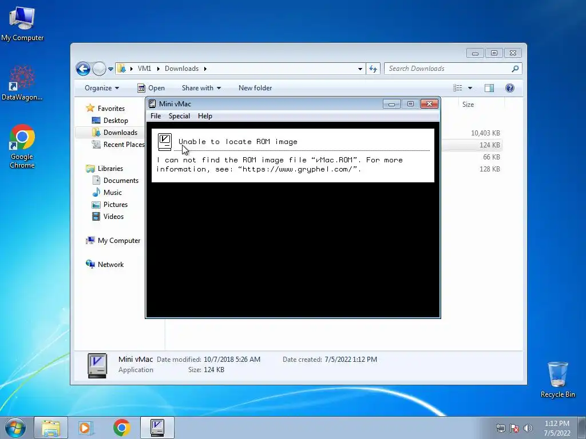Click the Macintosh icon in the error message

point(165,142)
